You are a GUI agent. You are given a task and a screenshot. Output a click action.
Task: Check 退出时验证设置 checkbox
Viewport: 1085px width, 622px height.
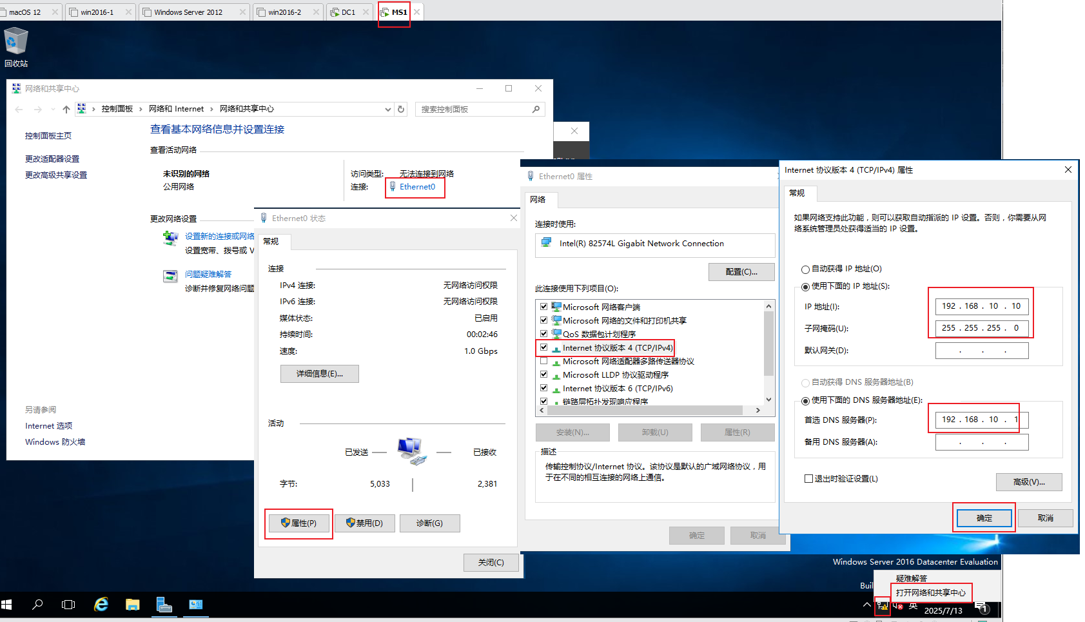coord(808,479)
